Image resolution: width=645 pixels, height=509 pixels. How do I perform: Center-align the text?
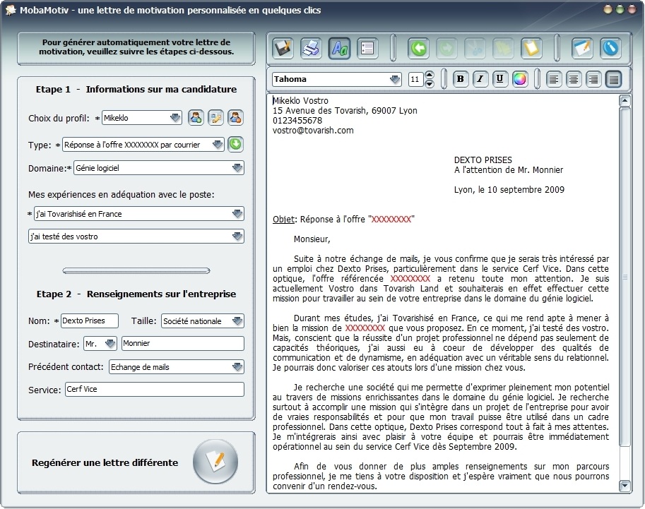574,79
